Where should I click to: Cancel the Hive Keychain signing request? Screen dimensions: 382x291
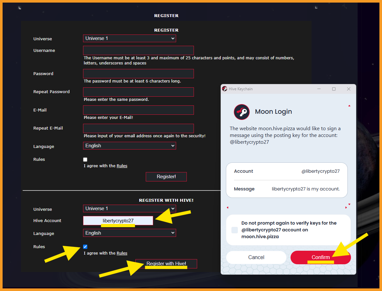[256, 257]
